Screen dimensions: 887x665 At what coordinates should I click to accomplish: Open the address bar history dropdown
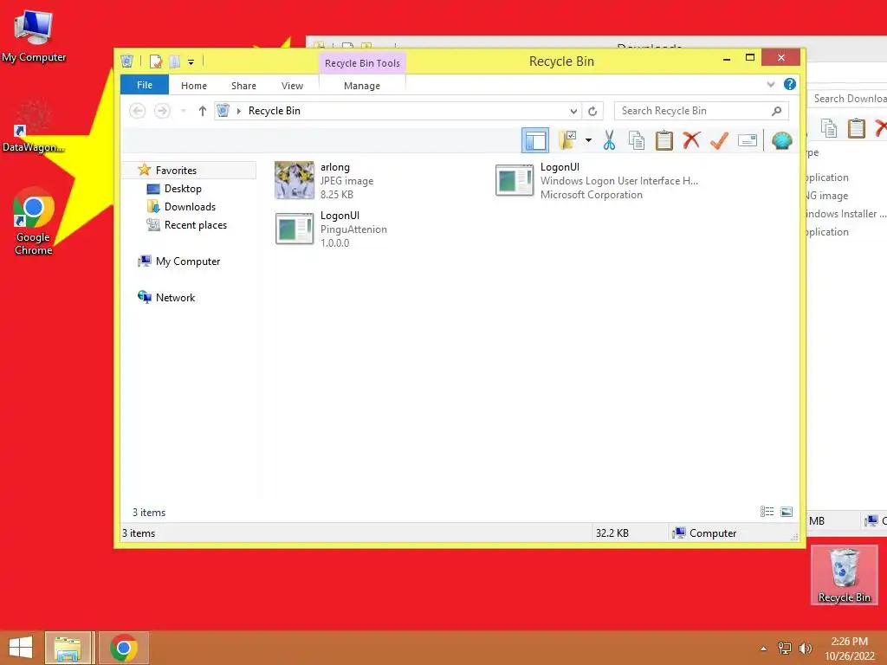tap(573, 112)
